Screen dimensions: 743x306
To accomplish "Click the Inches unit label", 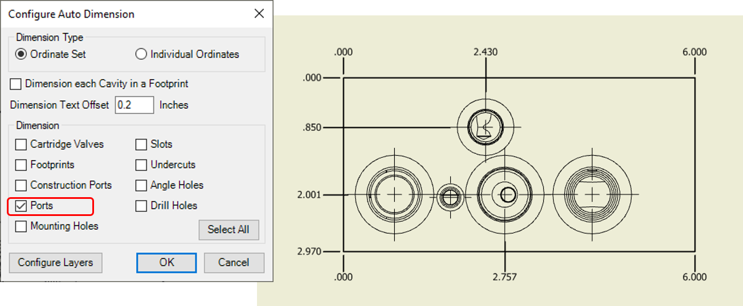I will 174,105.
